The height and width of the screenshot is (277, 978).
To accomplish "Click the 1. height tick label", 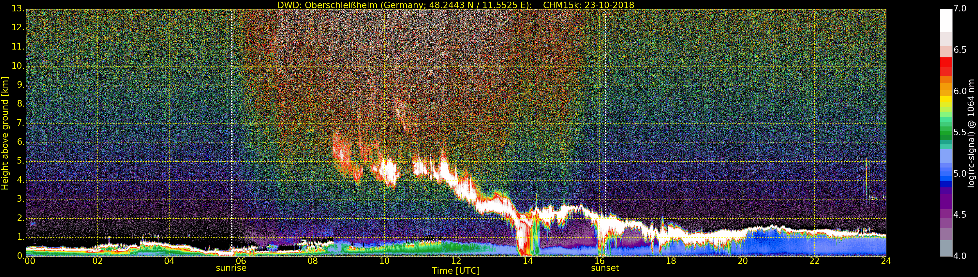I will (x=21, y=237).
